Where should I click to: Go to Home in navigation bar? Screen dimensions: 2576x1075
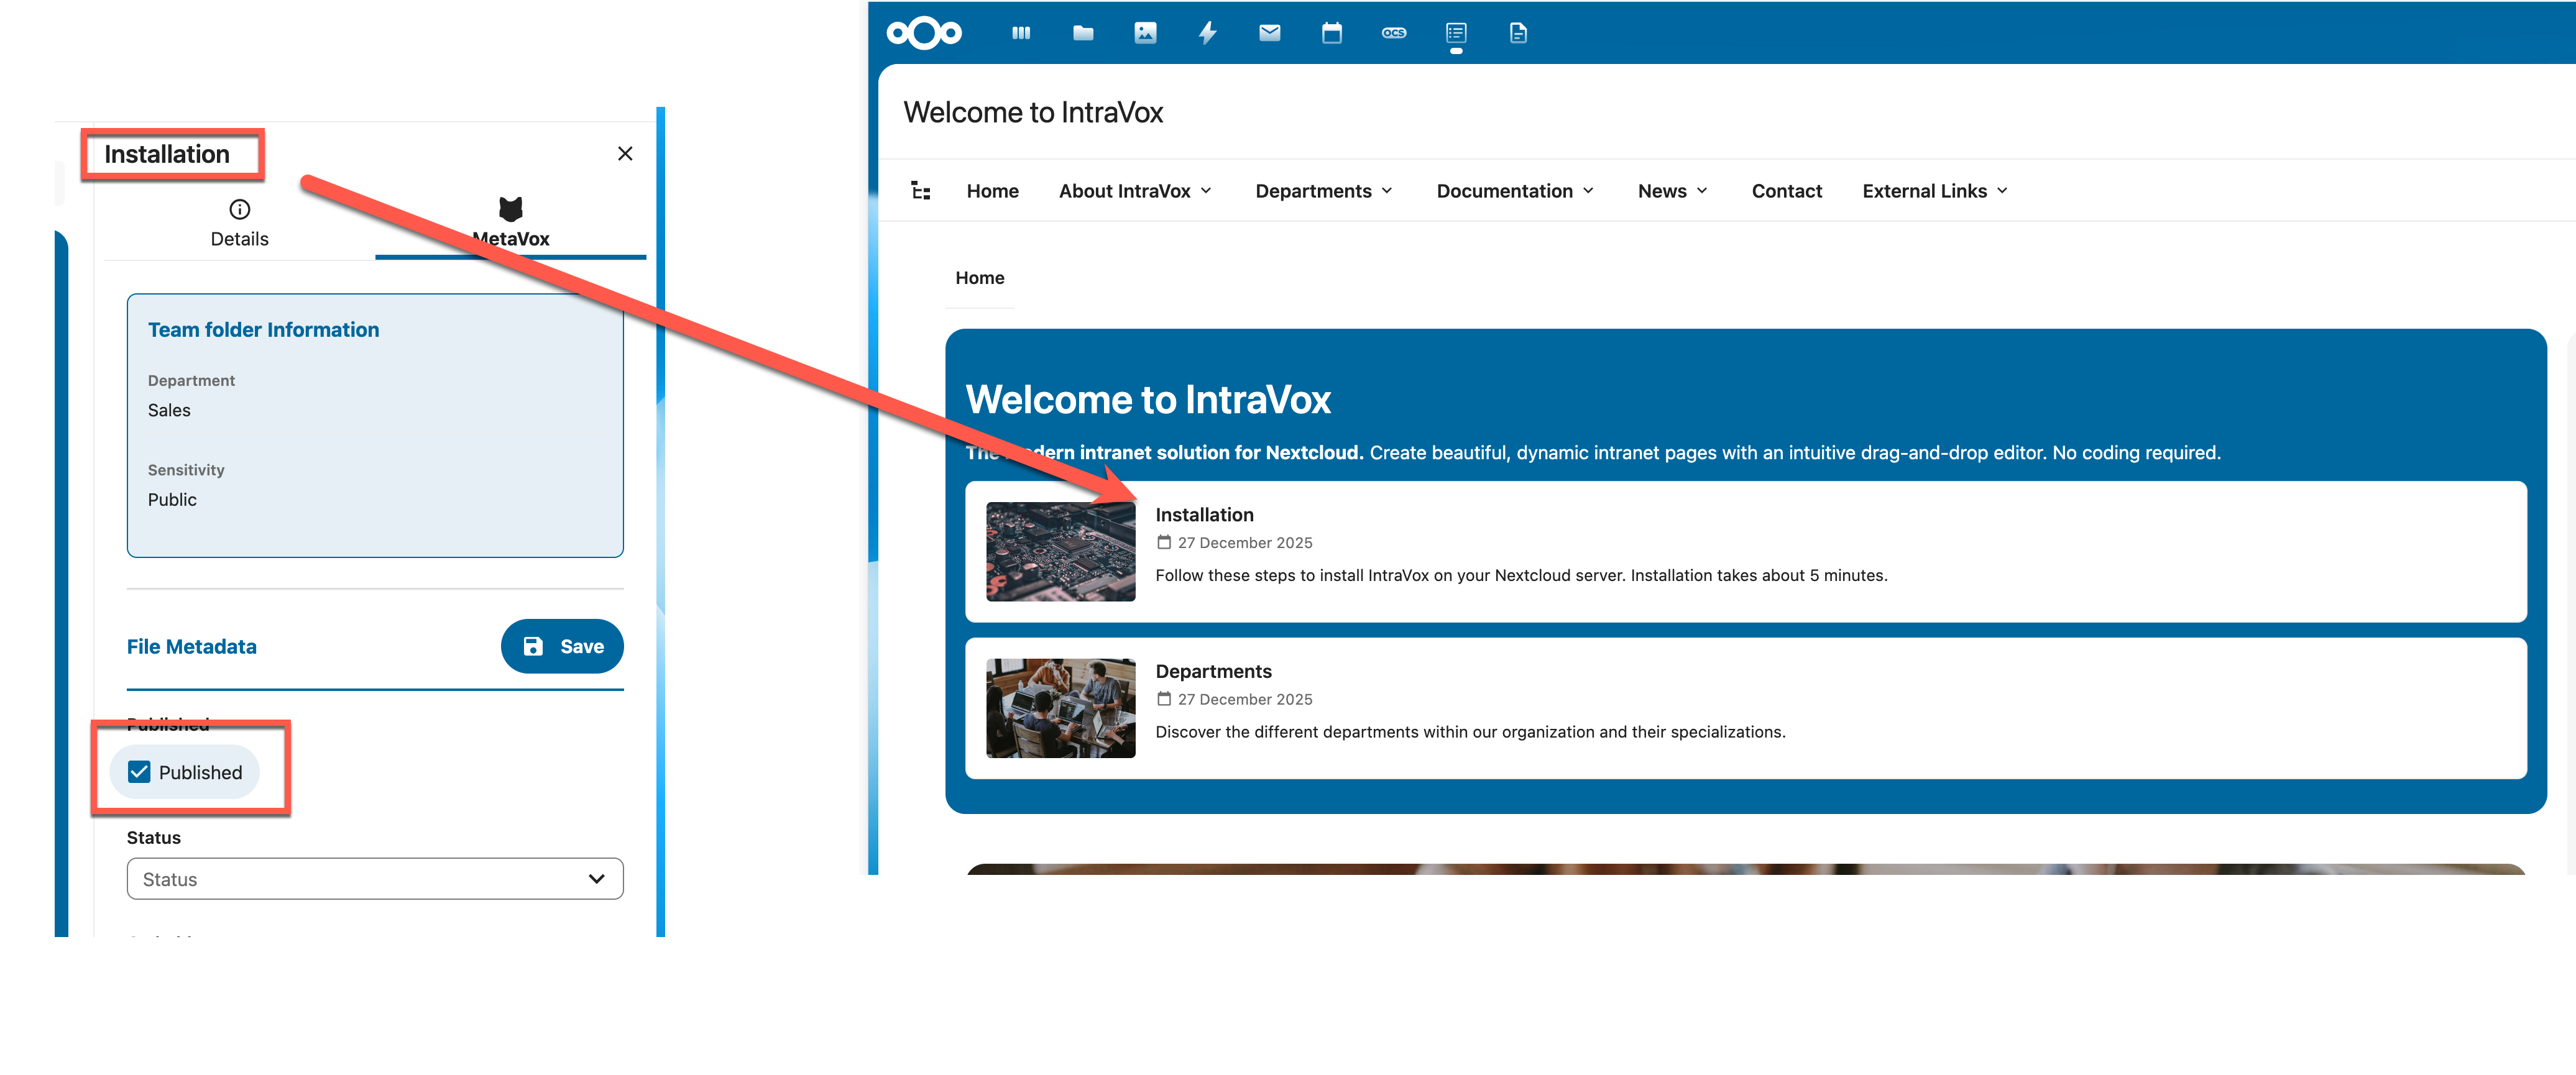tap(993, 191)
